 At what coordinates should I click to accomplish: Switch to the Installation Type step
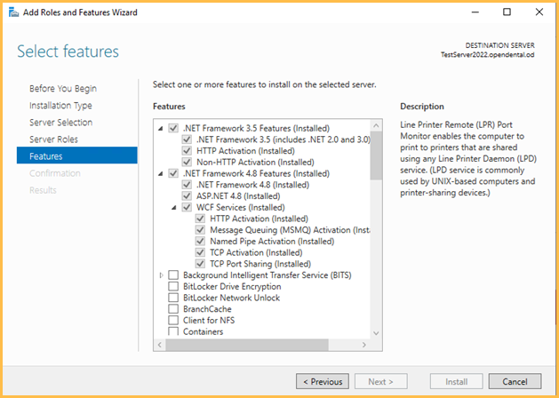60,106
